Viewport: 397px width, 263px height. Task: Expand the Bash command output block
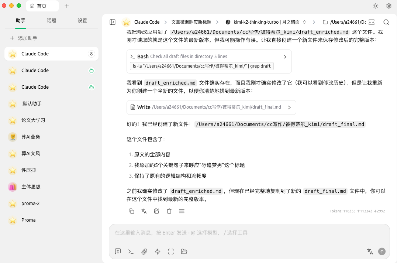click(x=284, y=57)
